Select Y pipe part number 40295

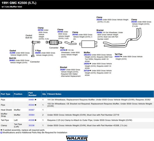click(x=38, y=53)
